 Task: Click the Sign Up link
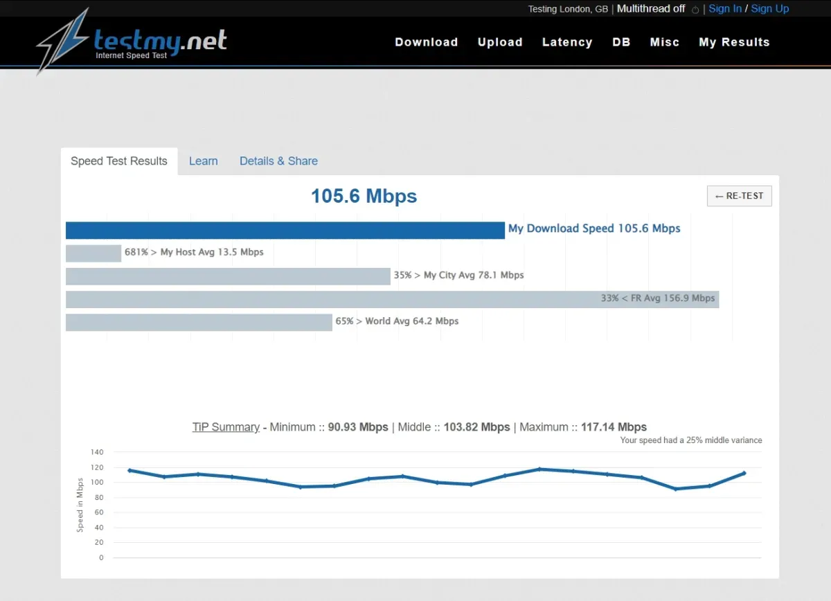tap(770, 8)
